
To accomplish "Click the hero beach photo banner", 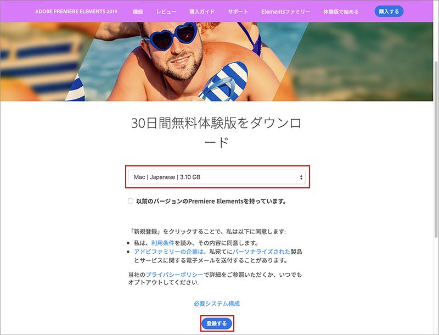I will 217,62.
